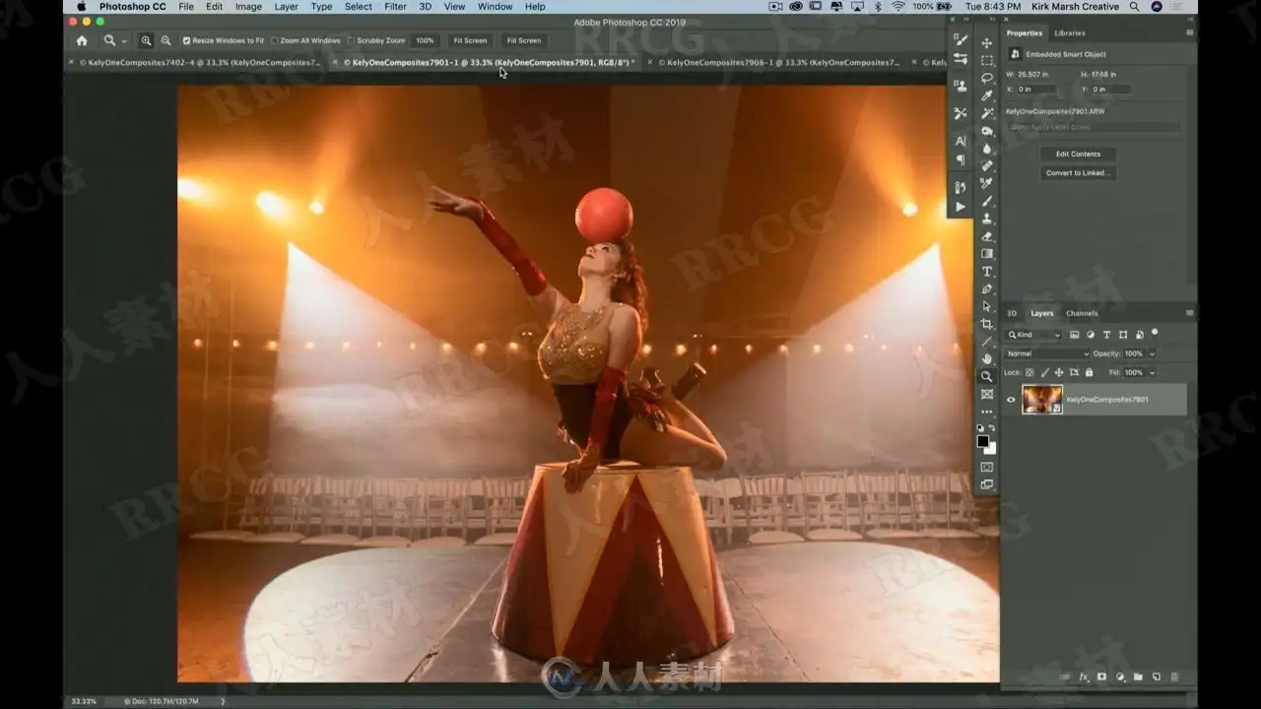The width and height of the screenshot is (1261, 709).
Task: Select the Path Selection arrow tool
Action: click(987, 307)
